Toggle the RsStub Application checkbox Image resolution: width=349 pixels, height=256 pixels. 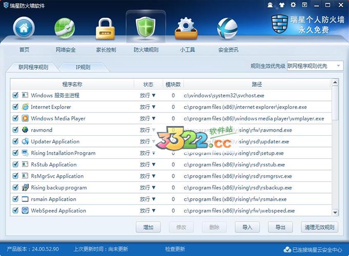click(15, 164)
